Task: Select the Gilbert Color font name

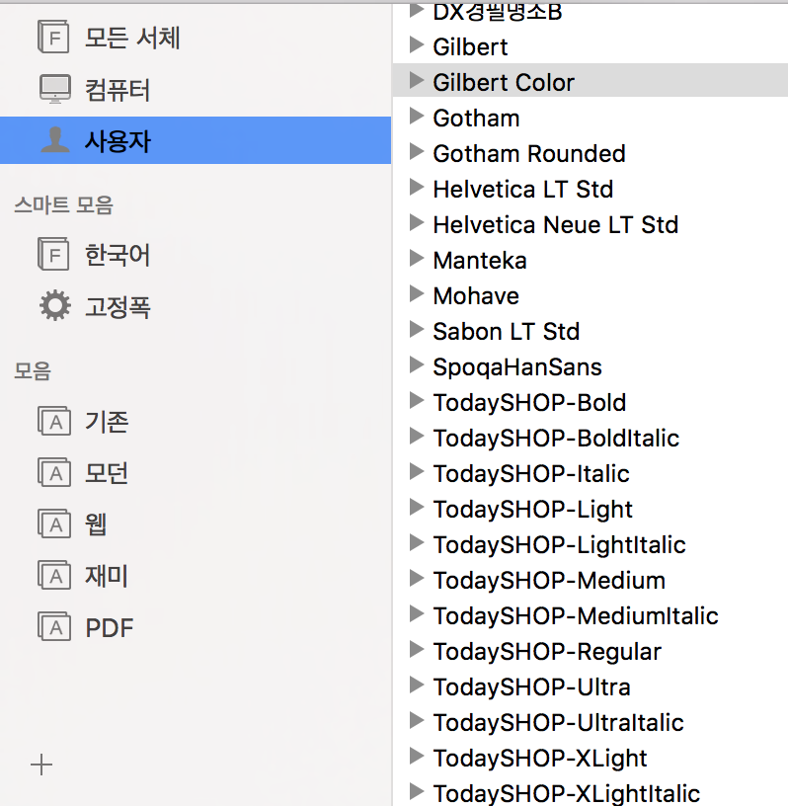Action: [504, 83]
